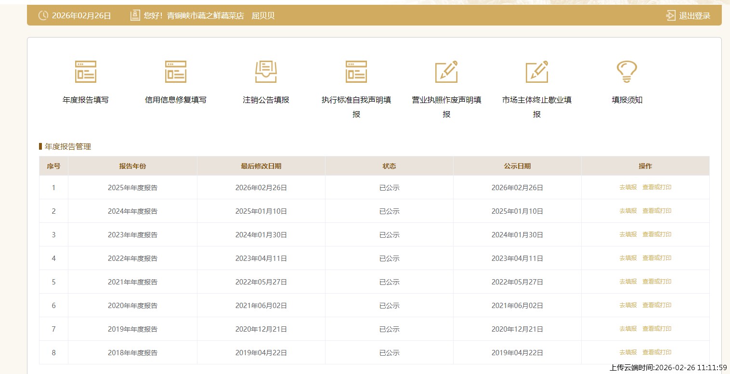
Task: Click 去填报 for the 2025 annual report
Action: [628, 187]
